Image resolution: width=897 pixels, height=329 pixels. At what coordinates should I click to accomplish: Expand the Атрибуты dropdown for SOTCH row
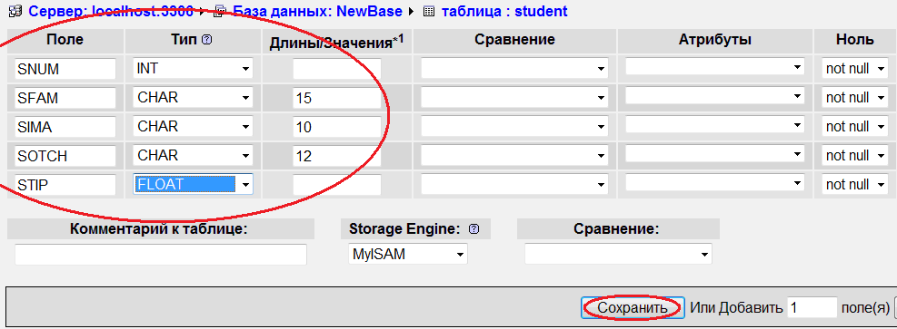tap(715, 154)
